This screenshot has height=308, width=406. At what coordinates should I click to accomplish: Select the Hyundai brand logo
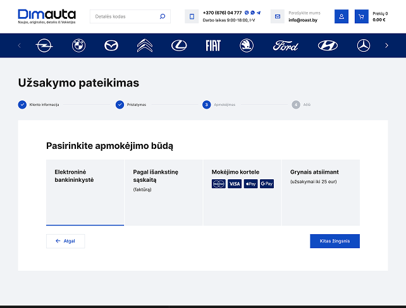[328, 45]
